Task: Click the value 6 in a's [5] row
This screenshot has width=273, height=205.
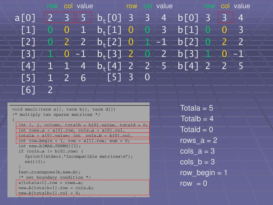Action: coord(83,78)
